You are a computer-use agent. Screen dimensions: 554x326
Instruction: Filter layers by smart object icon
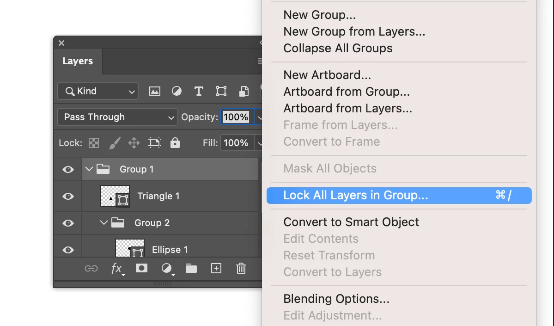tap(244, 91)
